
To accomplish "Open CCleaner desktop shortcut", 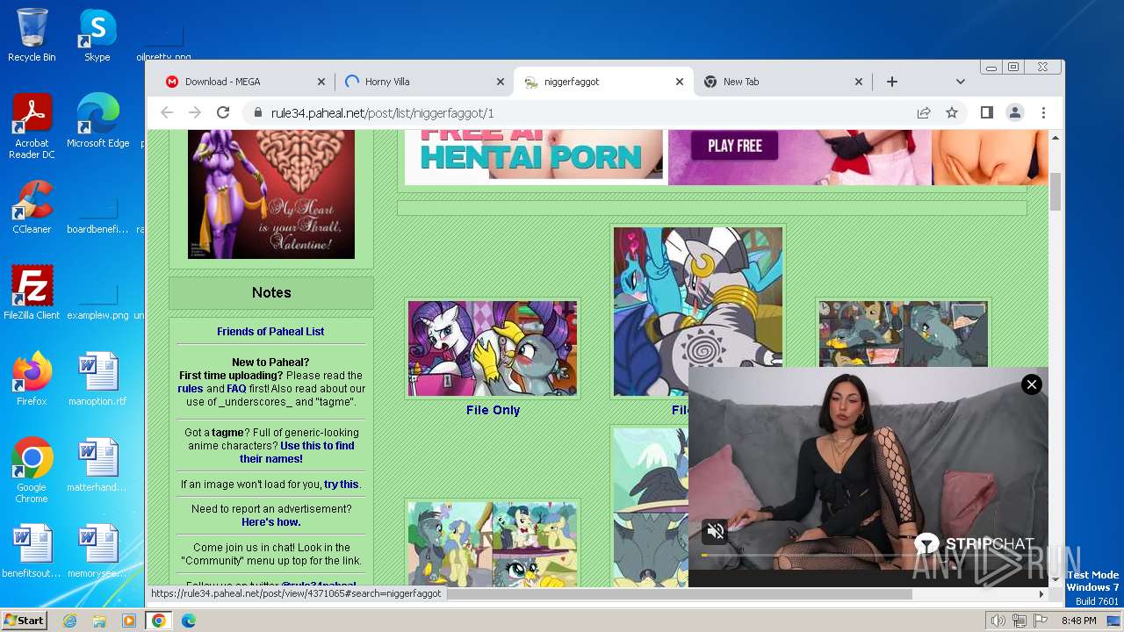I will click(32, 206).
